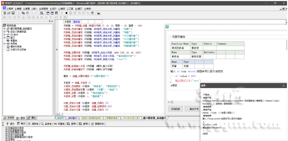
Task: Switch to the [常量数据表] editor tab
Action: coord(112,118)
